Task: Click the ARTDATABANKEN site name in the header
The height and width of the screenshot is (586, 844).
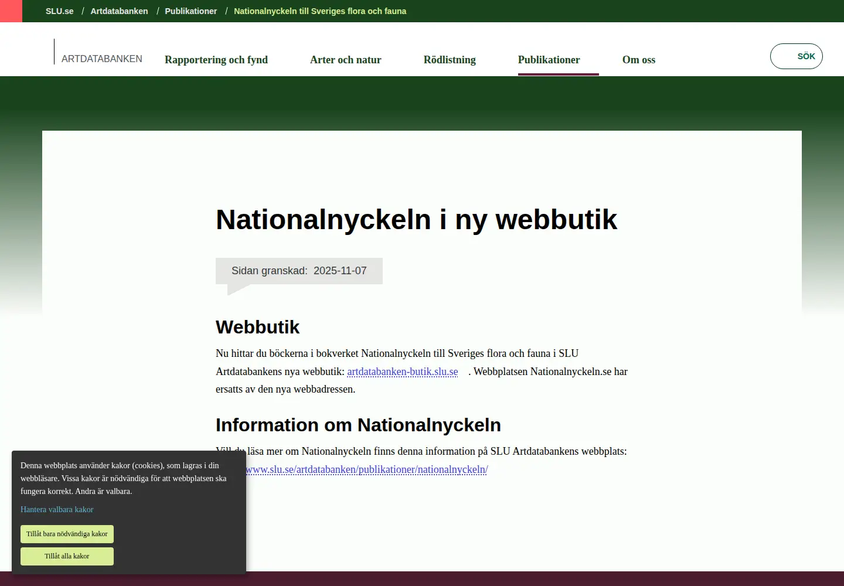Action: 102,59
